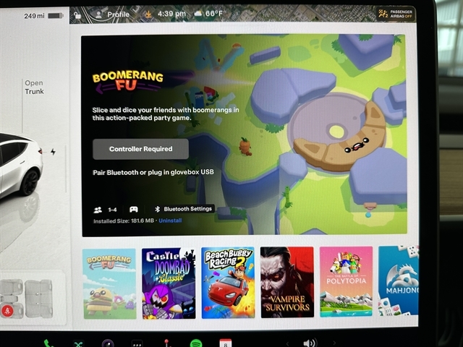Open the Spotify app

coord(196,343)
